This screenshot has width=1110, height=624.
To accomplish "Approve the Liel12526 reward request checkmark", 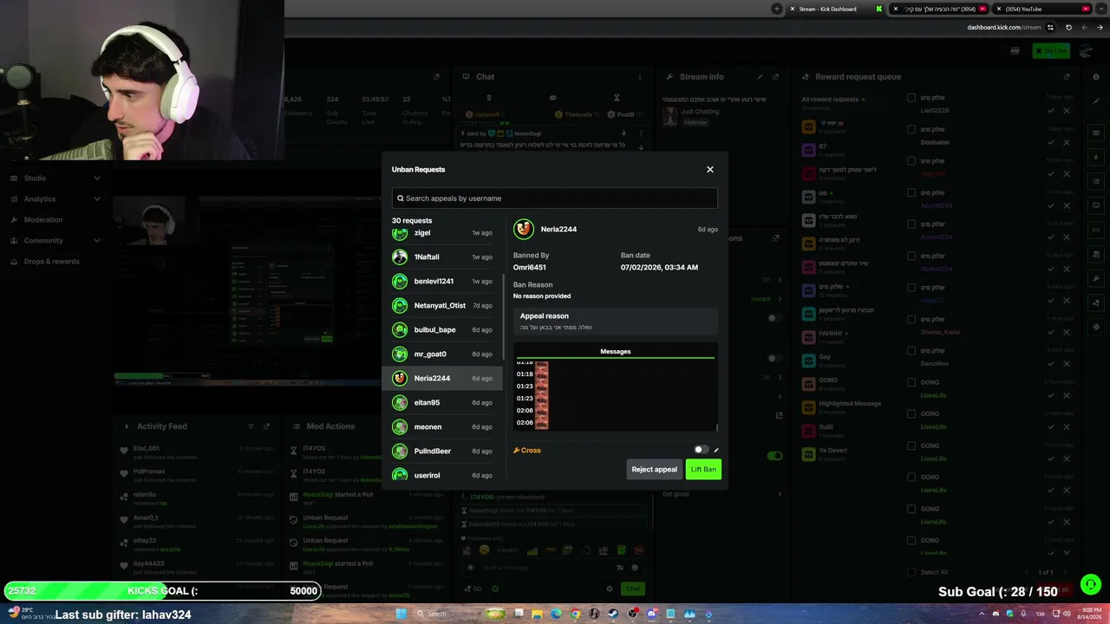I will [1051, 111].
